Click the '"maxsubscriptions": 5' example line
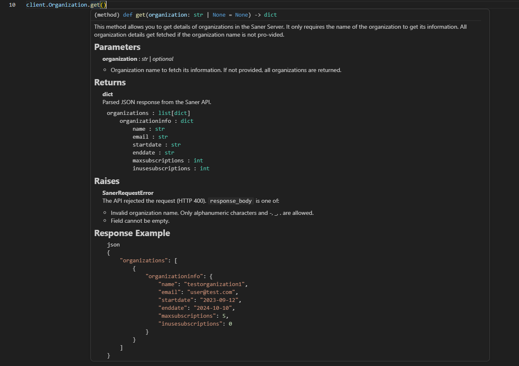519x366 pixels. (x=194, y=316)
